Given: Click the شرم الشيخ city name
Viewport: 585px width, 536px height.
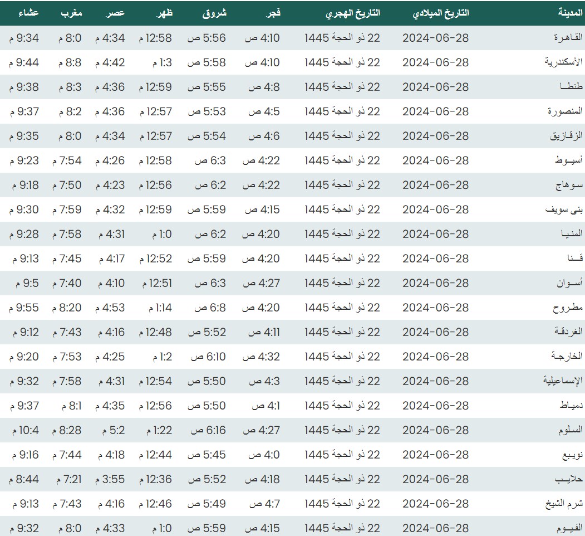Looking at the screenshot, I should point(563,504).
